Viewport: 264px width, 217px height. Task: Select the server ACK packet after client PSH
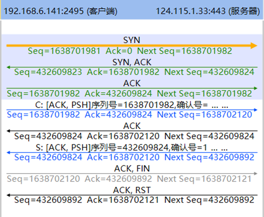point(132,126)
